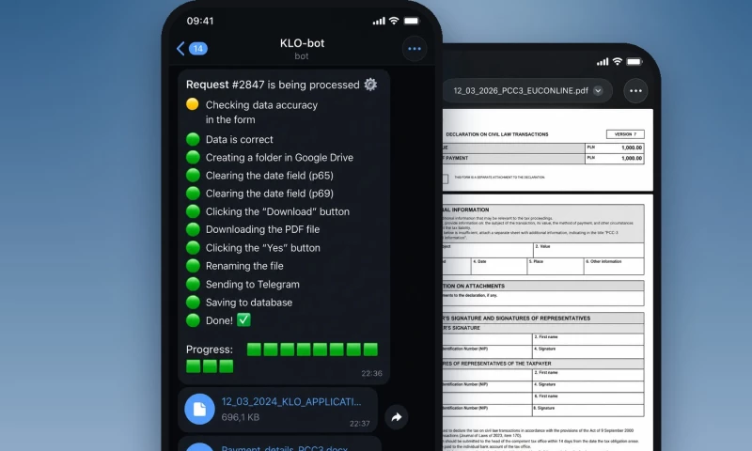Tap the green Done checkmark emoji
The height and width of the screenshot is (451, 752).
243,319
